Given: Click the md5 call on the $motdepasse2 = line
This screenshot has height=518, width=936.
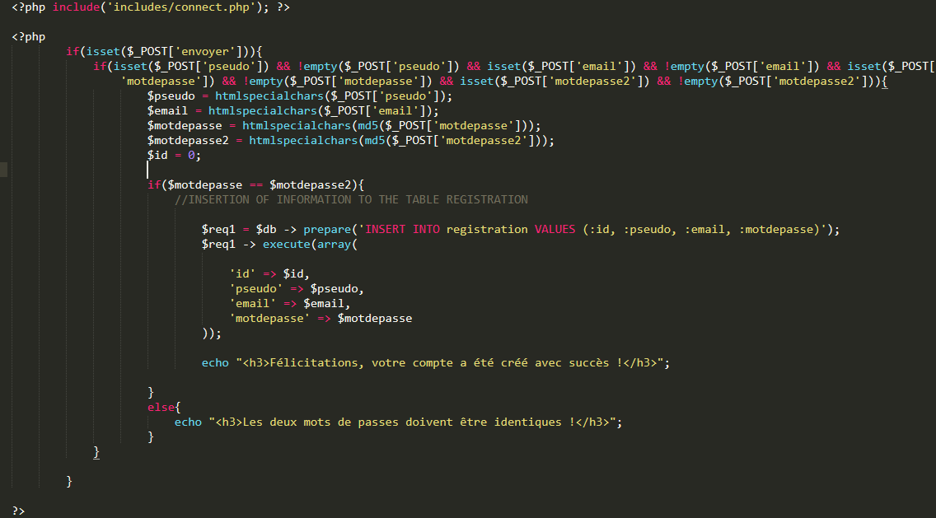Looking at the screenshot, I should pyautogui.click(x=375, y=140).
